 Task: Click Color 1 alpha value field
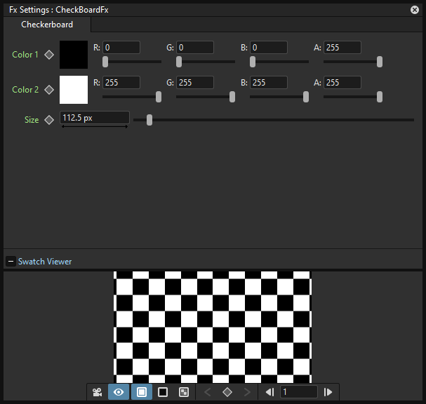click(x=342, y=48)
